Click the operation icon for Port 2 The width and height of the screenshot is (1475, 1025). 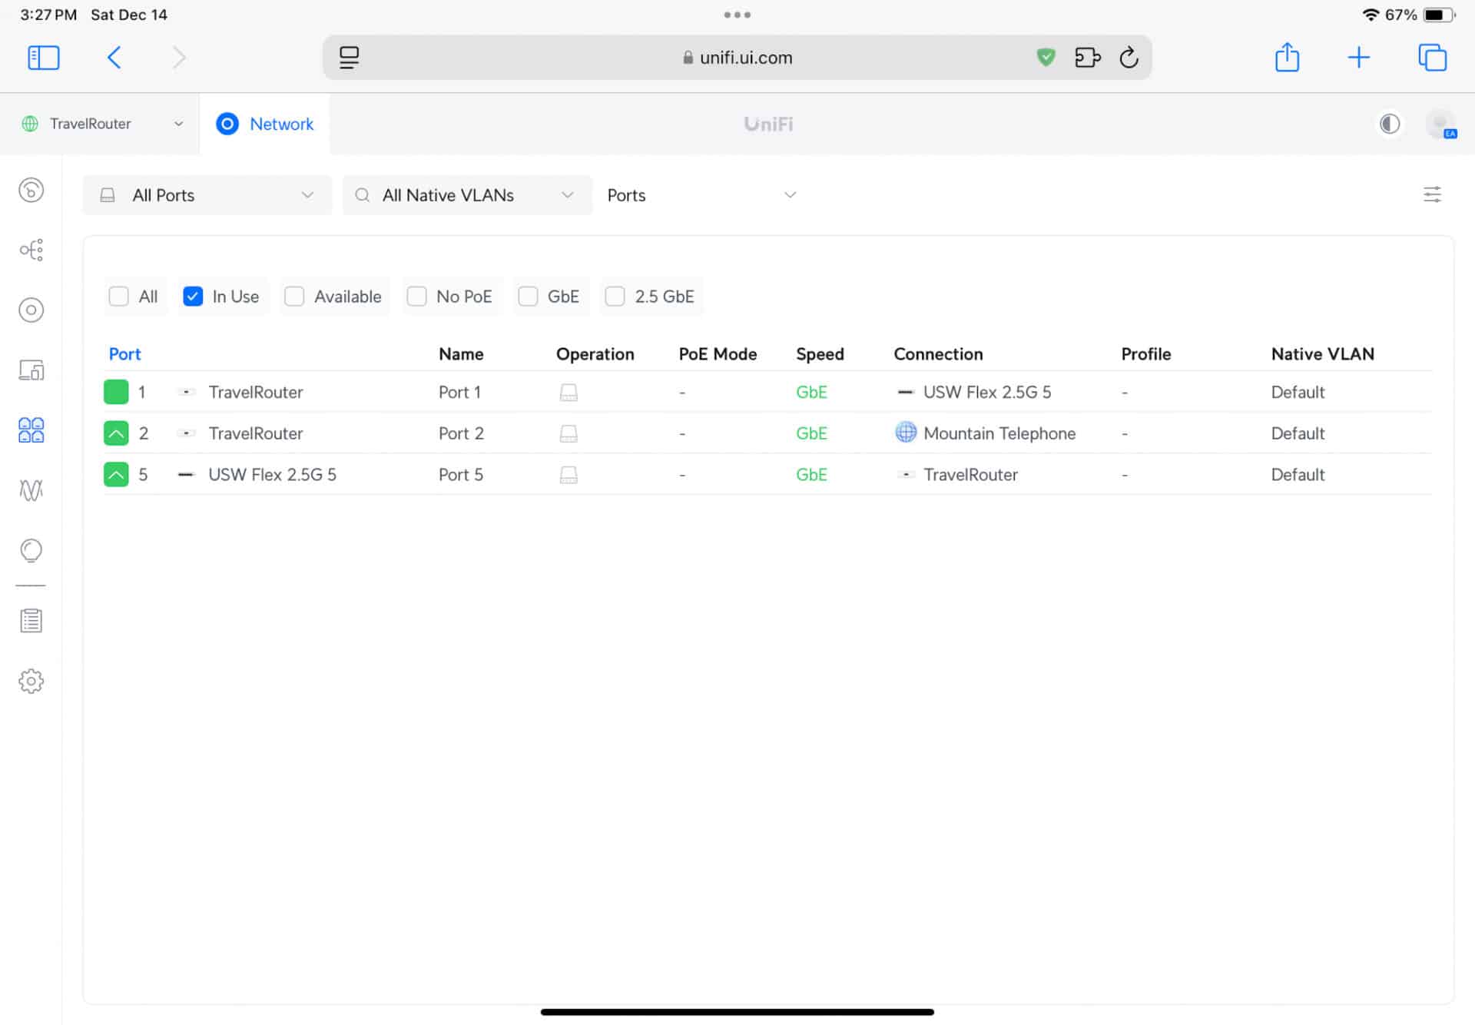point(568,434)
